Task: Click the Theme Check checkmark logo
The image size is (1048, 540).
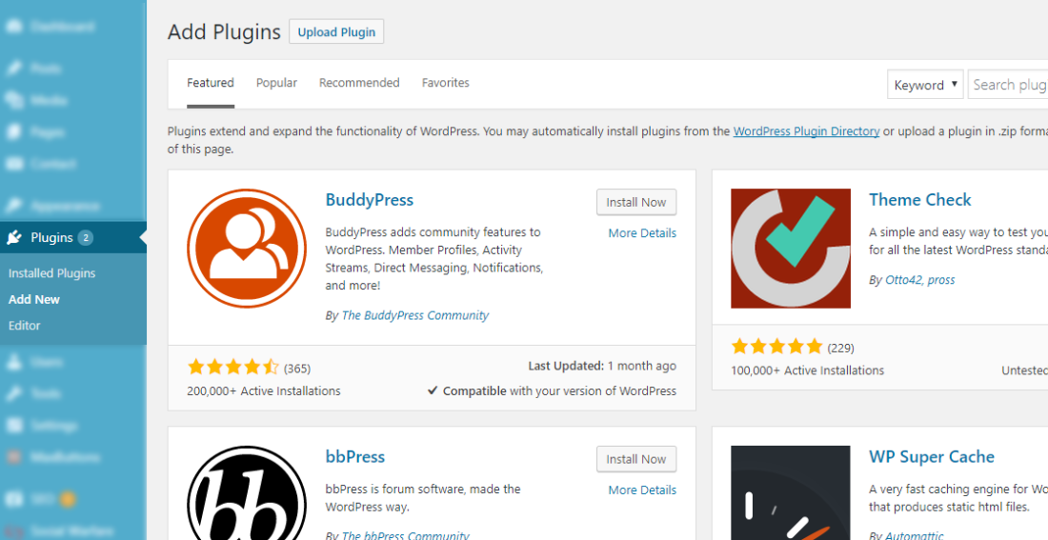Action: [791, 248]
